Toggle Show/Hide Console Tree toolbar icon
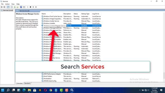Screen dimensions: 165x93 [8, 7]
